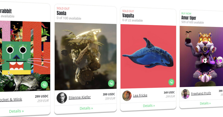Click the green icon on Saola artwork
The height and width of the screenshot is (117, 223).
[x=111, y=83]
